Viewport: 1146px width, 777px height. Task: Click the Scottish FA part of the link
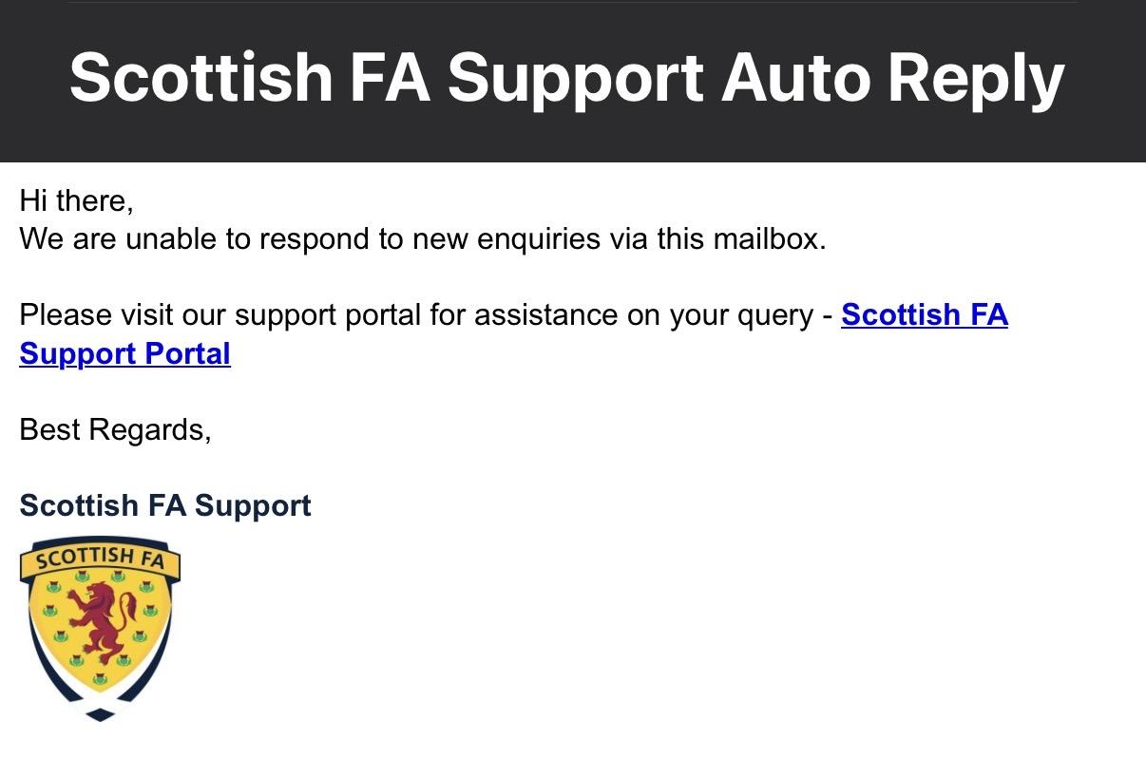tap(924, 315)
